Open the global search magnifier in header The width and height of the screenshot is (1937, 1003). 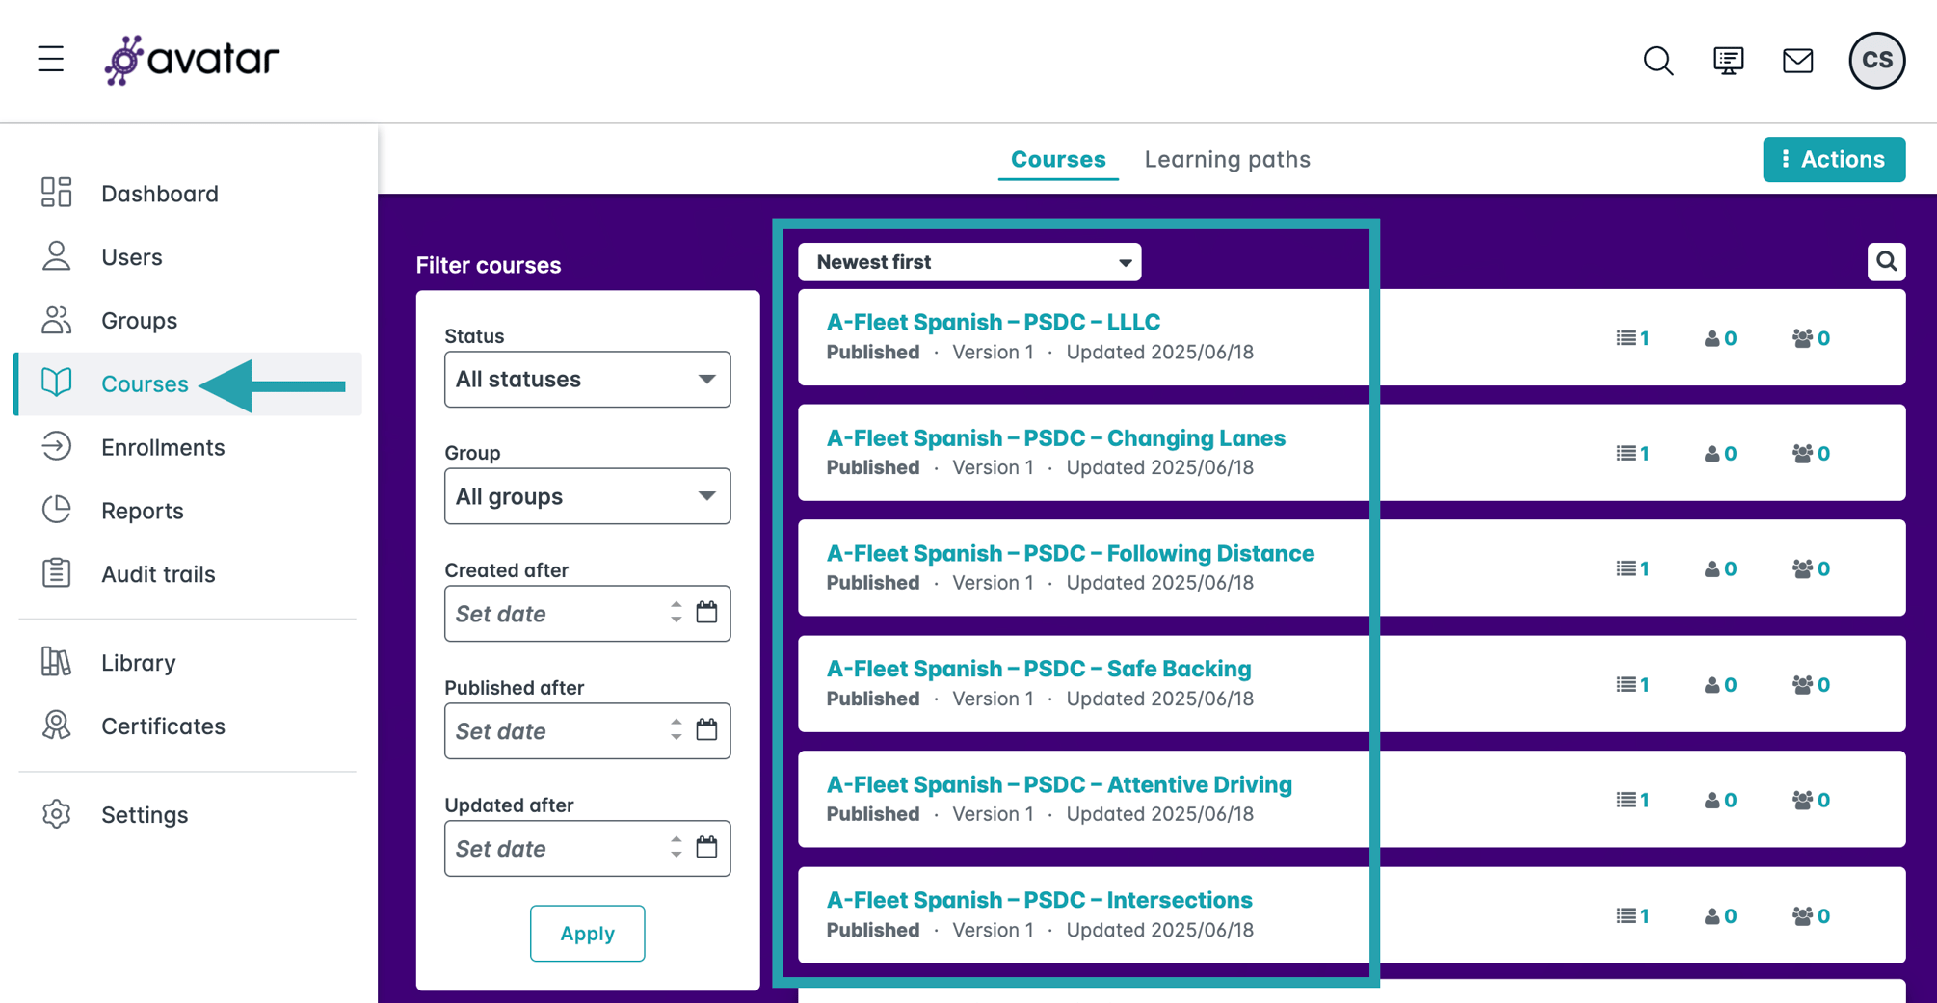pyautogui.click(x=1658, y=61)
